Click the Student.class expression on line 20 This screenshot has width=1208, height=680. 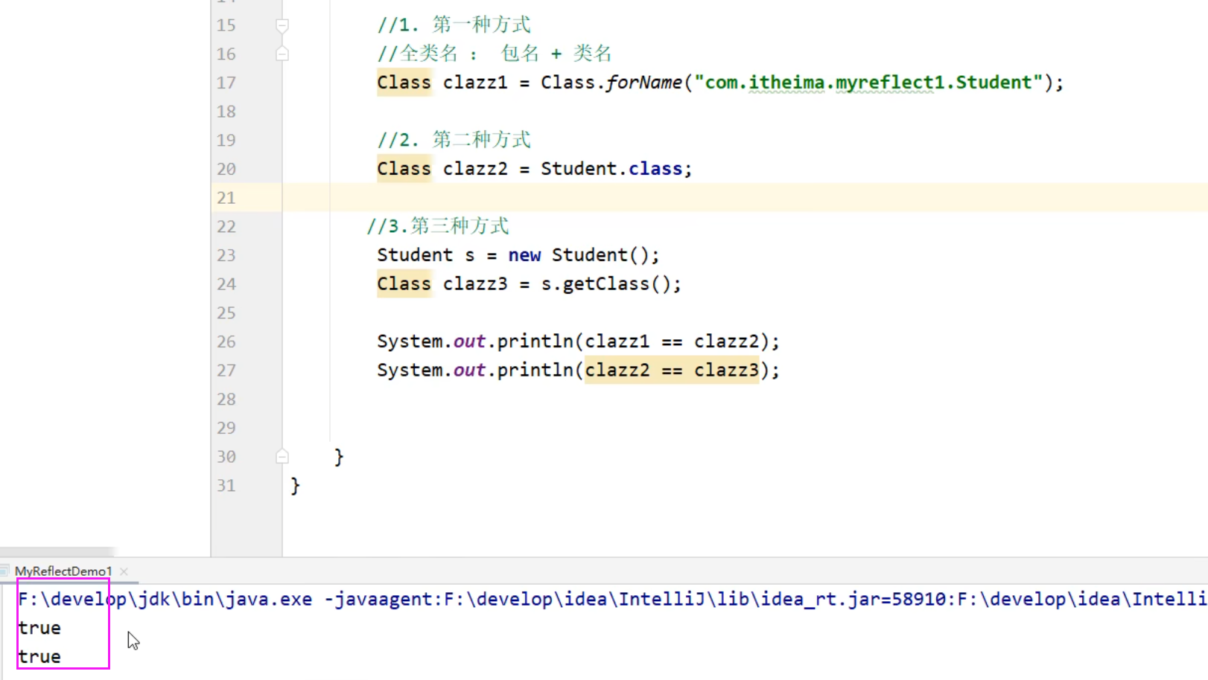[611, 169]
